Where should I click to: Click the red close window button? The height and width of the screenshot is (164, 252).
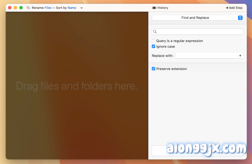(10, 8)
